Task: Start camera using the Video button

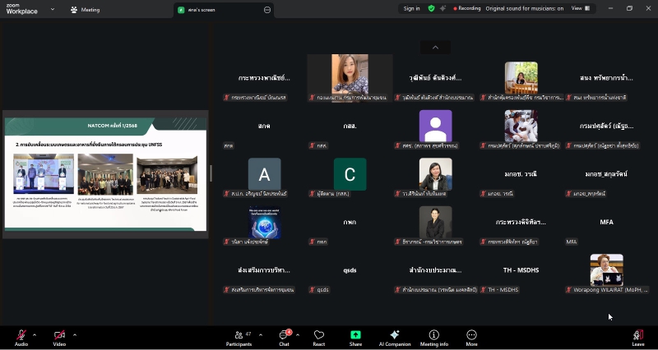Action: [59, 336]
